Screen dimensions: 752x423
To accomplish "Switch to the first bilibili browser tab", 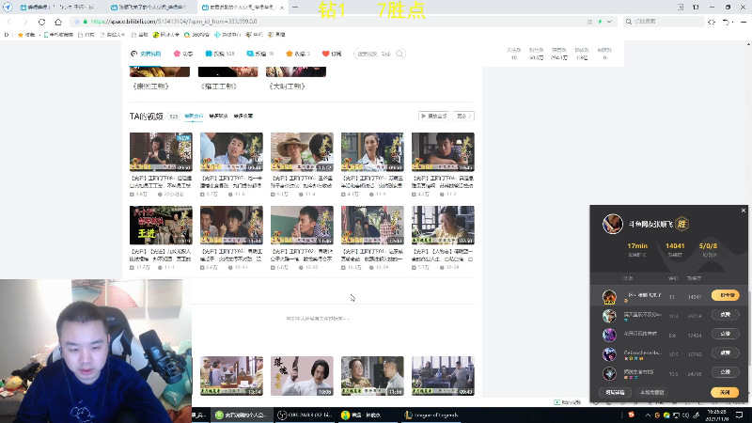I will [56, 8].
